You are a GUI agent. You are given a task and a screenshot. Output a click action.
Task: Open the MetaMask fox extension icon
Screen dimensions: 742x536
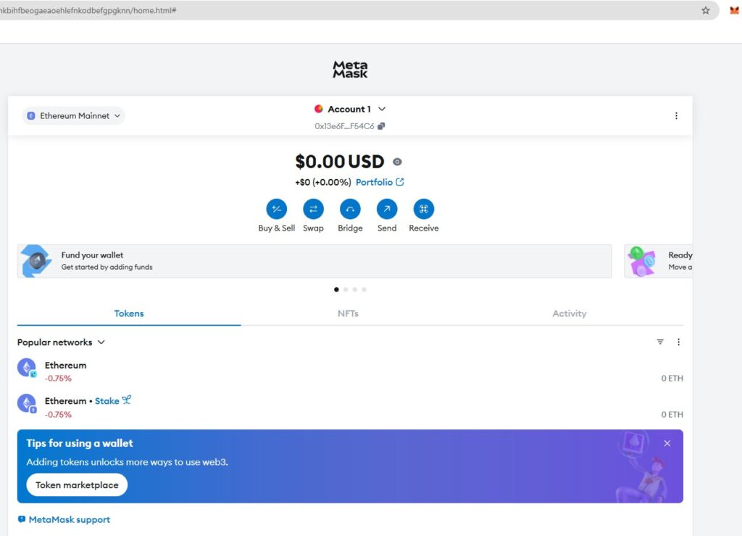734,10
